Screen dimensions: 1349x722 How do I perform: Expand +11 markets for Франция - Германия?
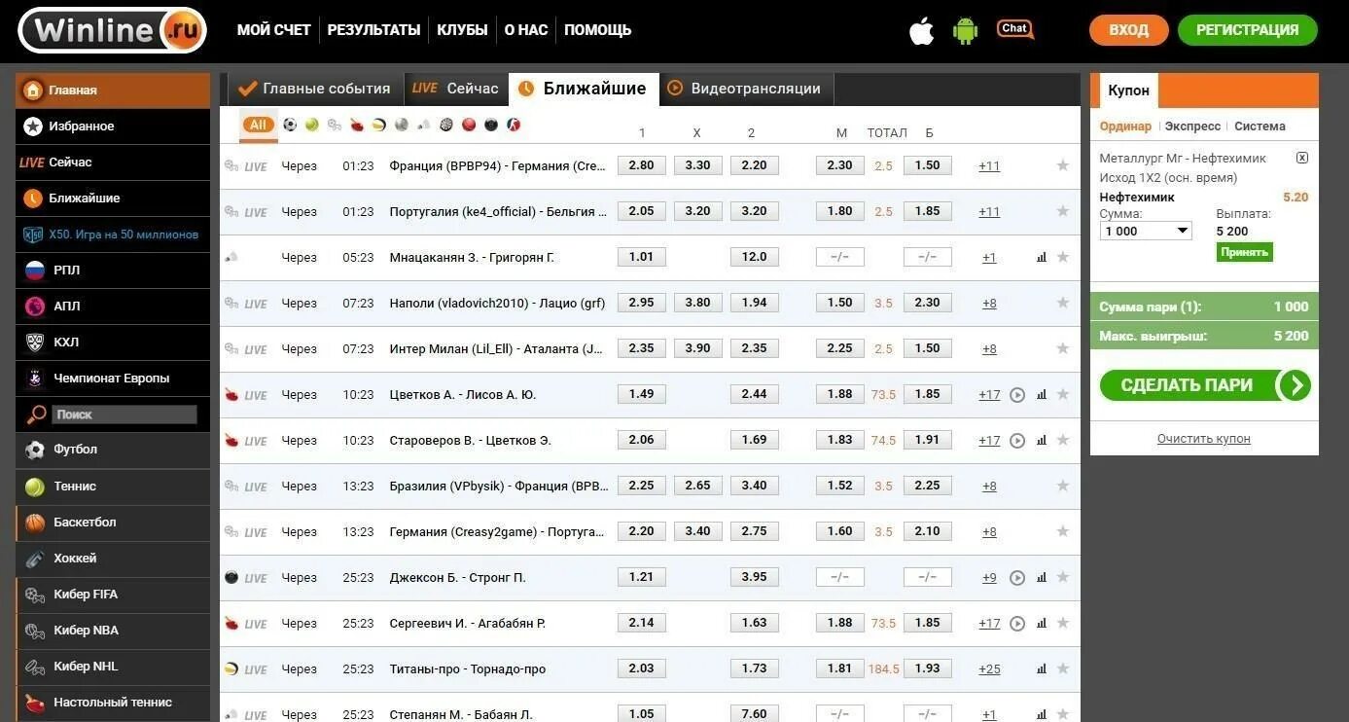point(989,166)
